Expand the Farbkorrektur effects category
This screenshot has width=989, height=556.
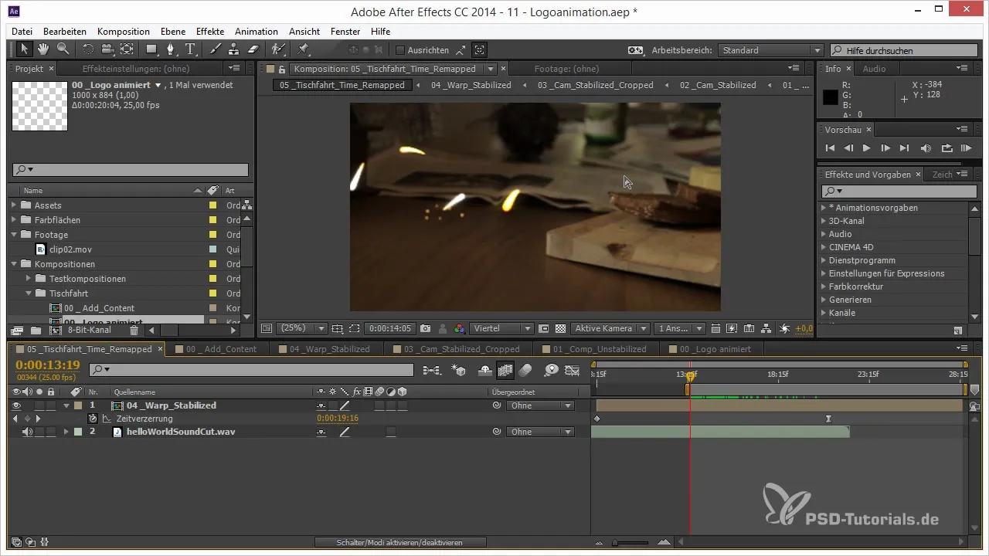(x=823, y=286)
